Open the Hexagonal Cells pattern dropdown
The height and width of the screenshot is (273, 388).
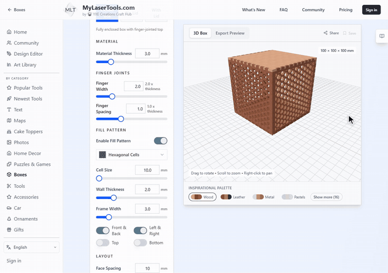(131, 155)
